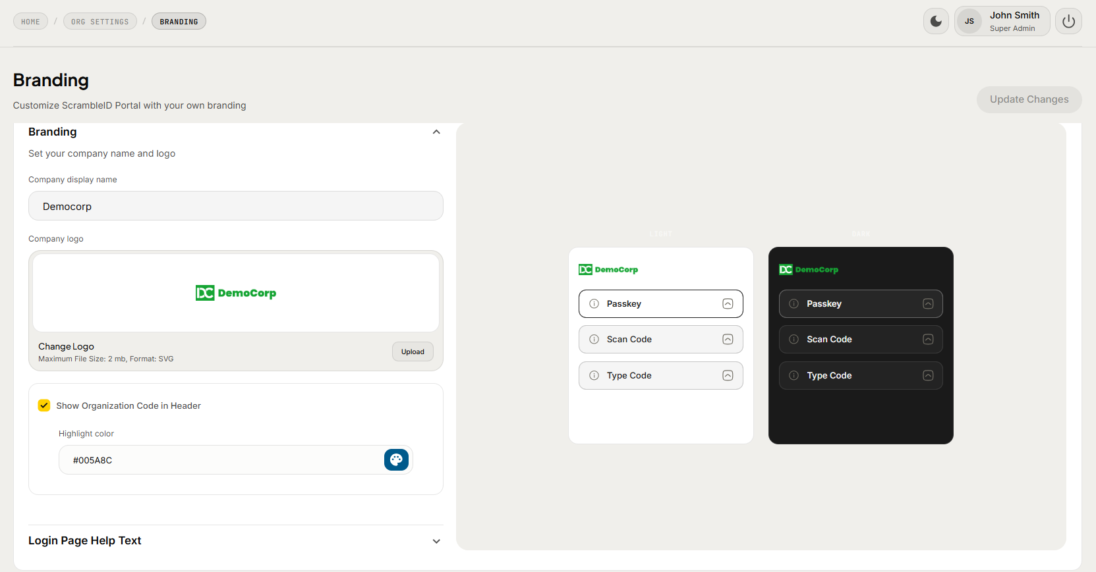Click the Super Admin role text
Image resolution: width=1096 pixels, height=572 pixels.
pos(1012,28)
